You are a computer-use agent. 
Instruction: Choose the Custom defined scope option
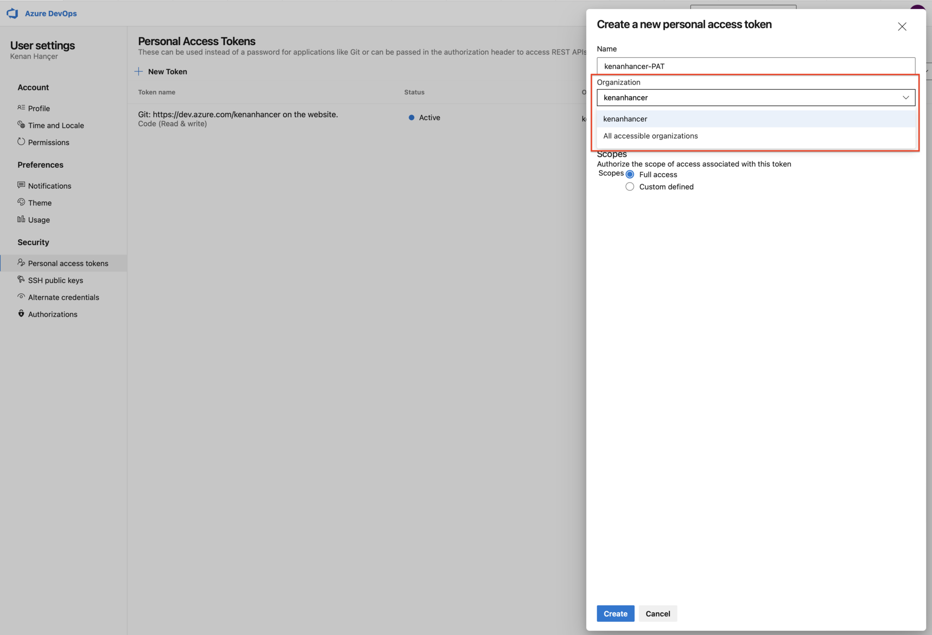tap(630, 186)
